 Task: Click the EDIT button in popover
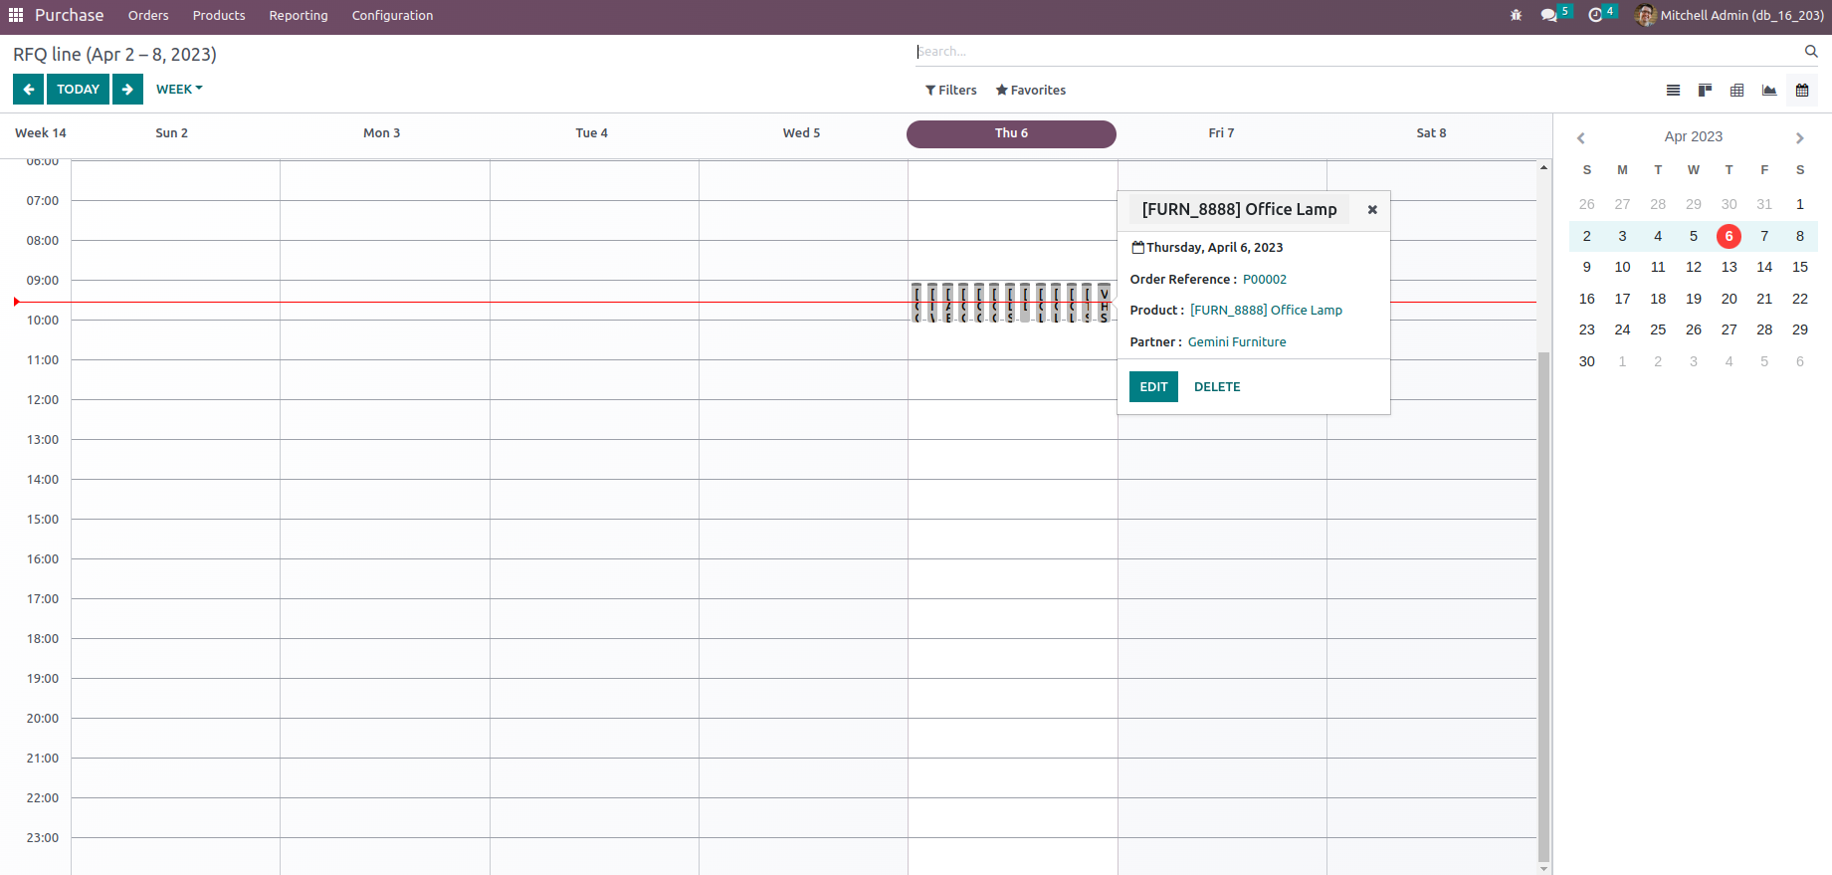click(x=1153, y=387)
